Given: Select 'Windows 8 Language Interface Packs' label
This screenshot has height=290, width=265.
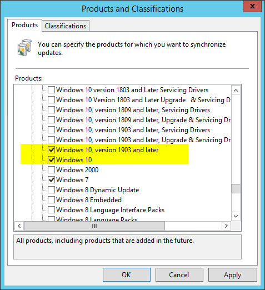Looking at the screenshot, I should coord(110,210).
